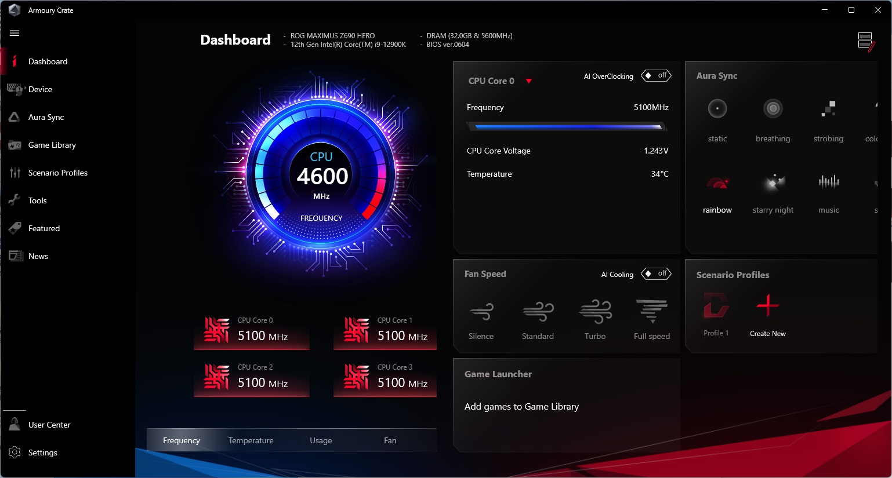Click the CPU Core Voltage 1.243V value
892x478 pixels.
pyautogui.click(x=656, y=151)
